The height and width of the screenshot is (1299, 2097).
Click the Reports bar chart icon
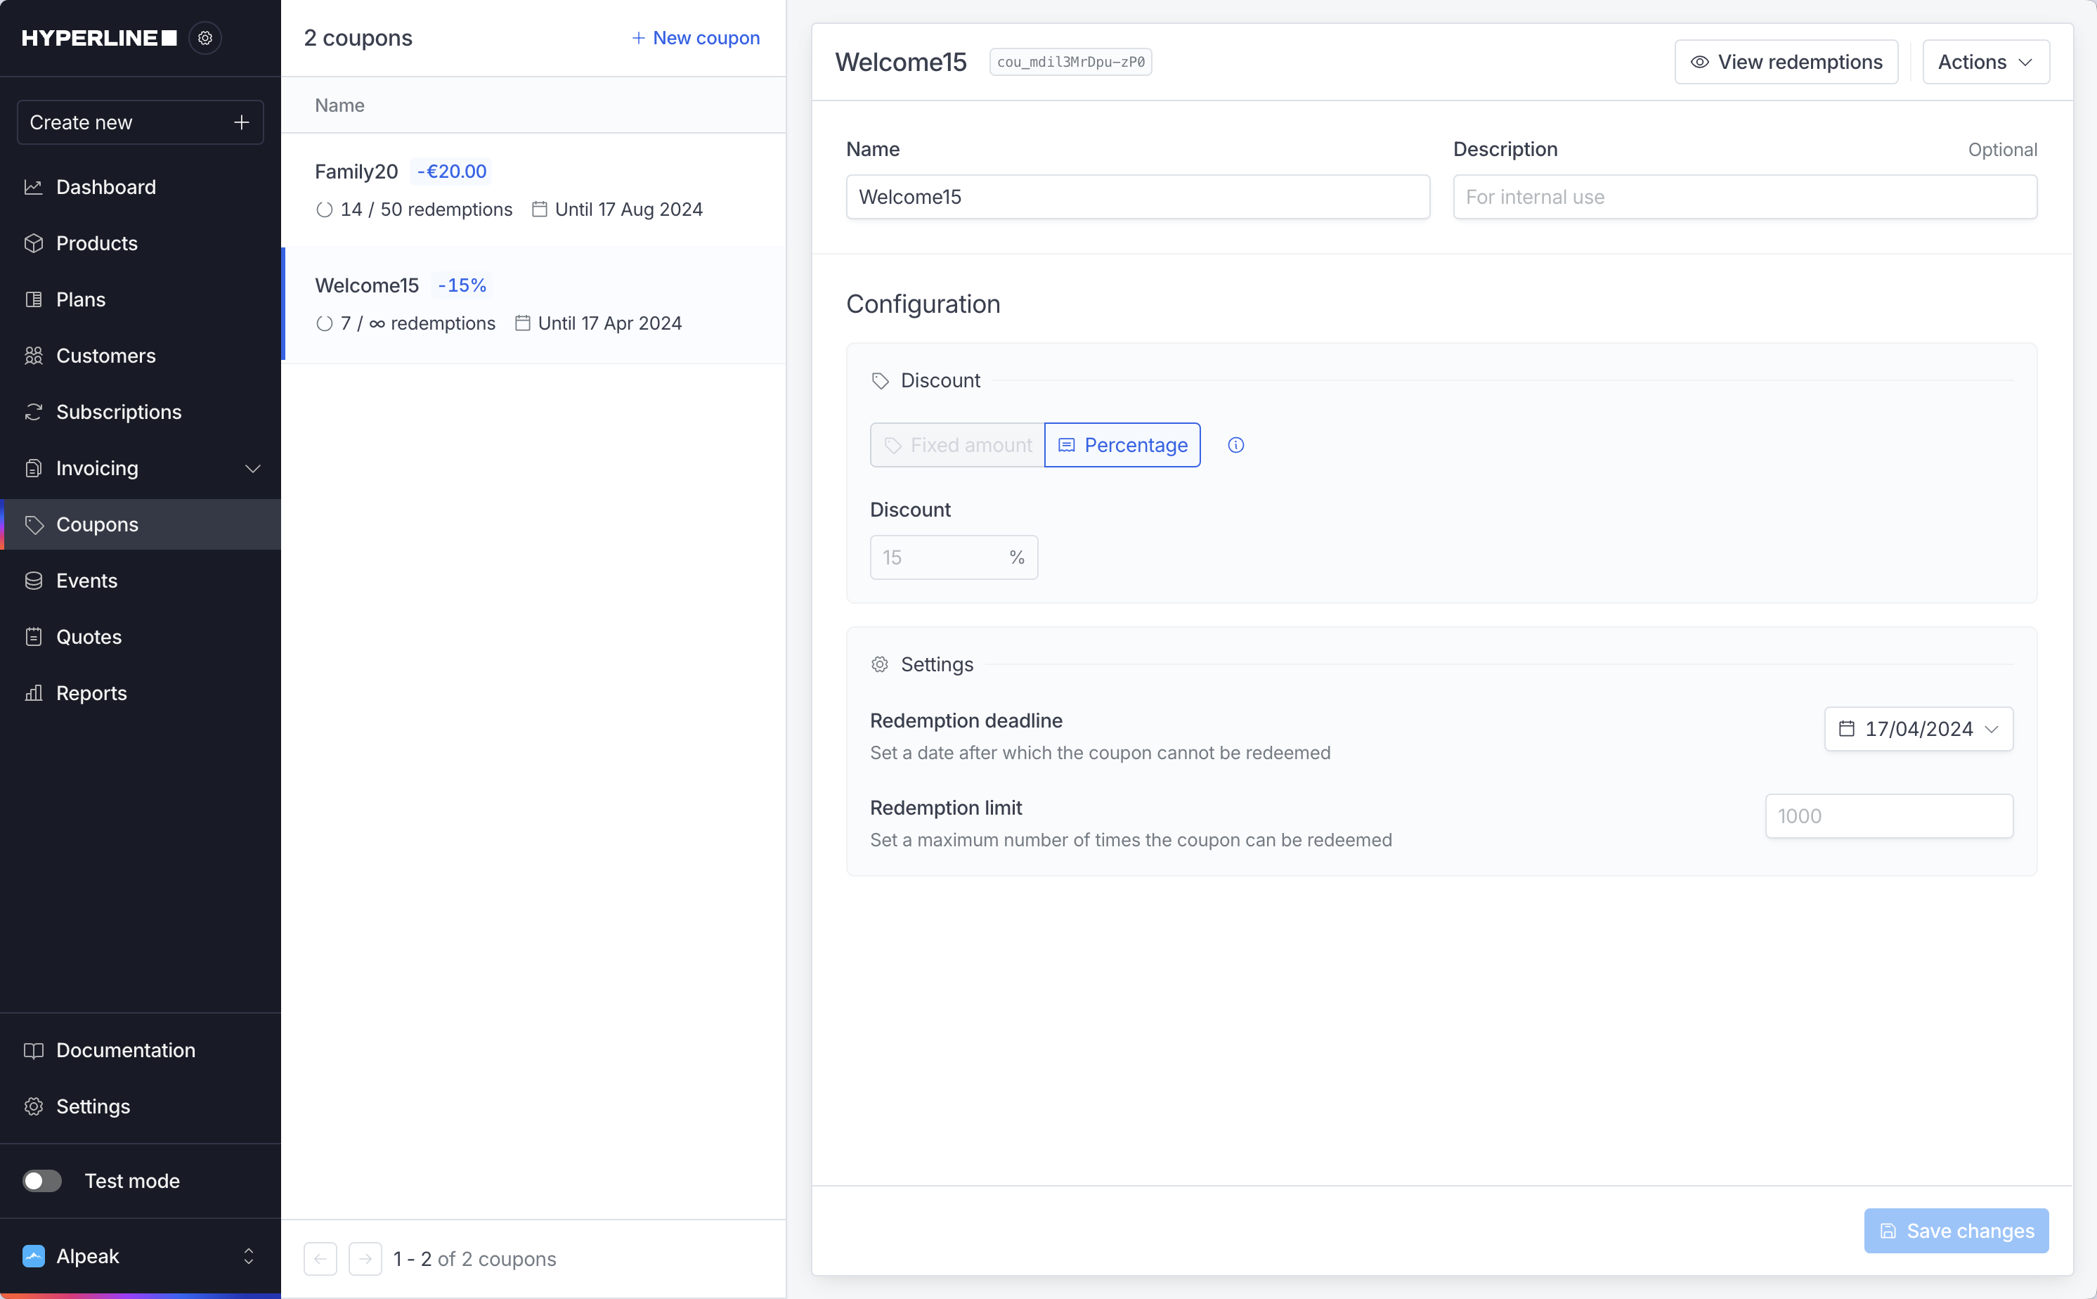tap(34, 692)
